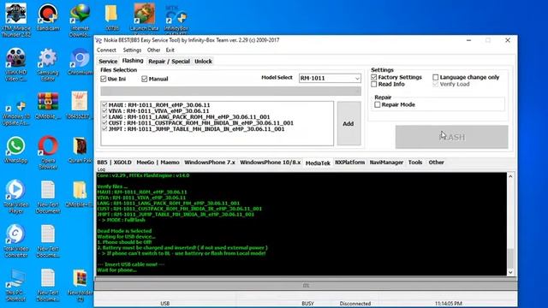
Task: Open the Settings menu
Action: pos(132,50)
